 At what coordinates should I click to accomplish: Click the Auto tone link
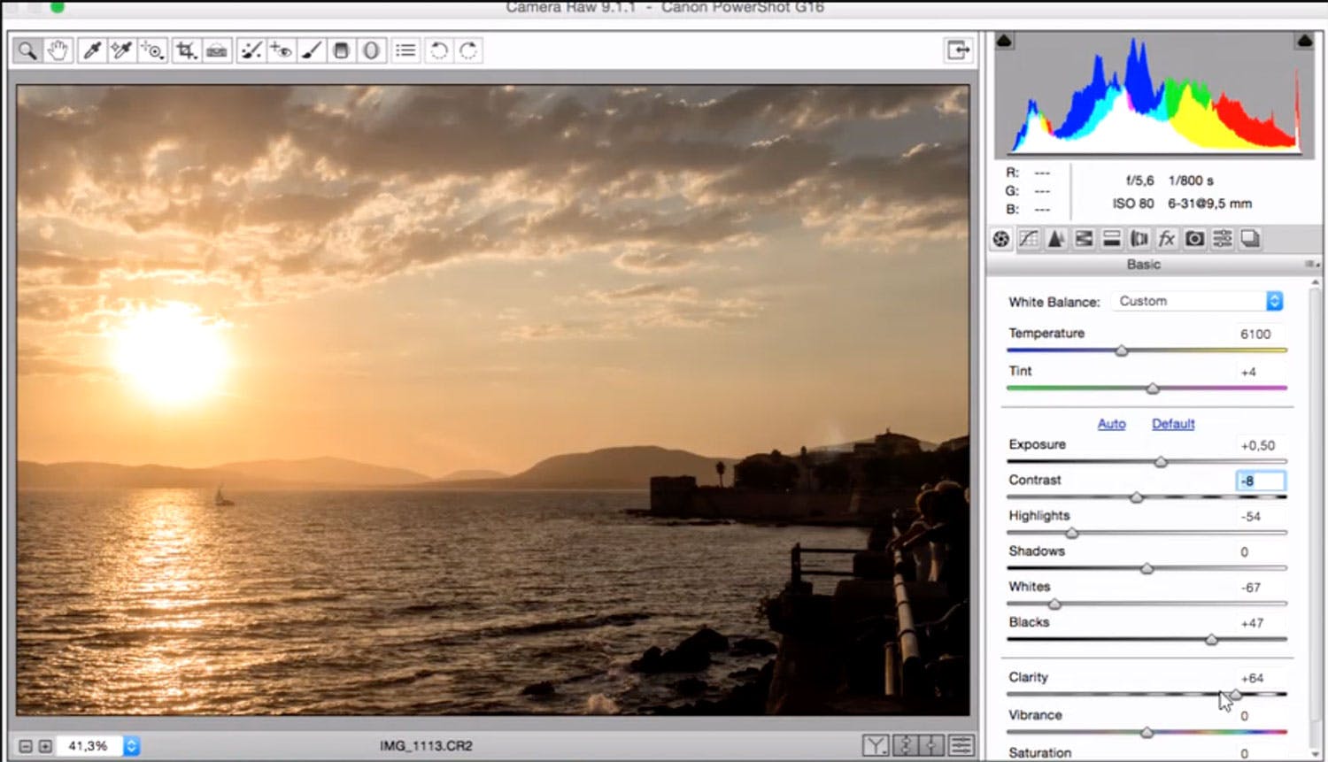coord(1111,424)
